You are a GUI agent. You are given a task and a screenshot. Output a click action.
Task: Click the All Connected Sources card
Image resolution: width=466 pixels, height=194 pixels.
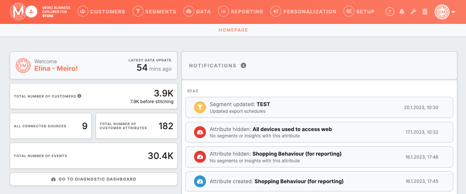(51, 126)
